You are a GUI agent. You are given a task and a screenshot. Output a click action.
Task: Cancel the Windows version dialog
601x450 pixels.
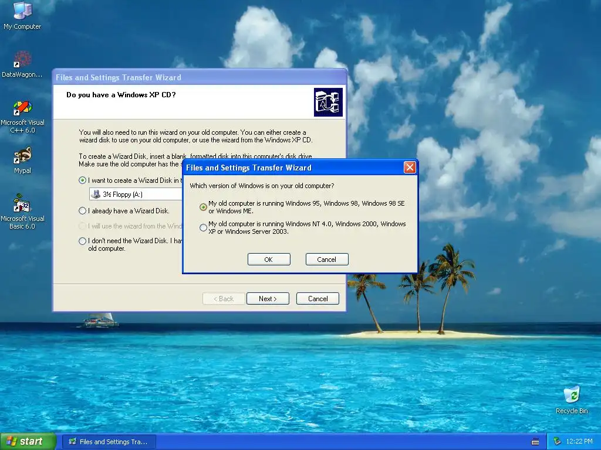tap(326, 260)
